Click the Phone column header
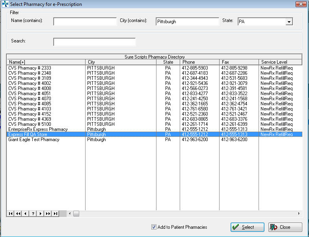Image resolution: width=309 pixels, height=237 pixels. tap(199, 62)
